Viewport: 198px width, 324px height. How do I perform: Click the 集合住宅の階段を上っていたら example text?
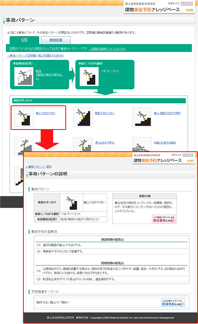(144, 207)
